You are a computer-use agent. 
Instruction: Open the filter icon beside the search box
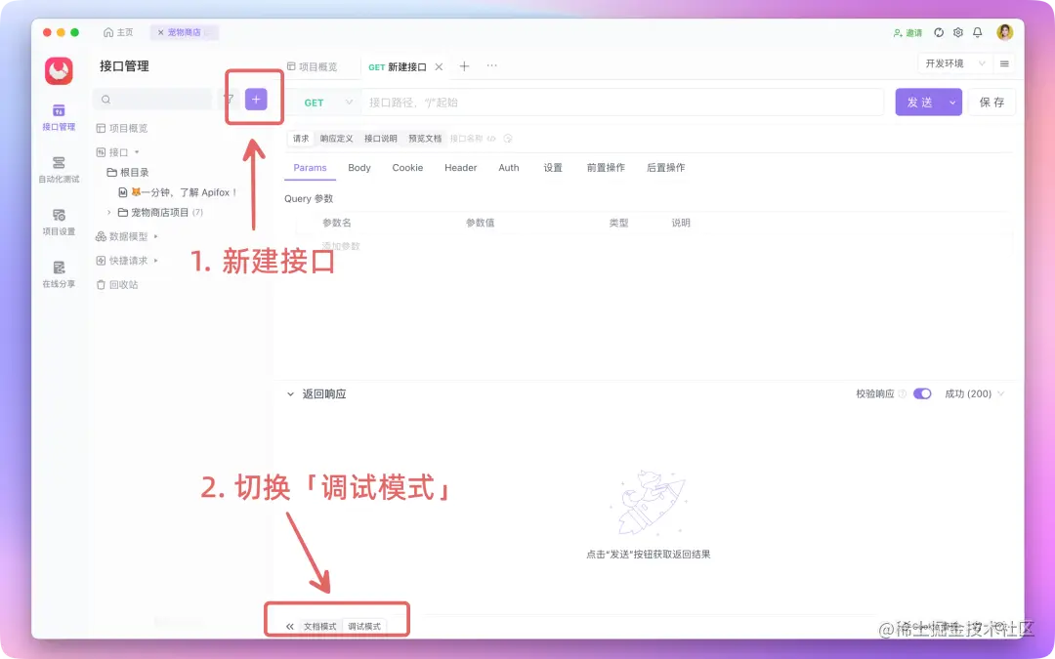tap(231, 98)
